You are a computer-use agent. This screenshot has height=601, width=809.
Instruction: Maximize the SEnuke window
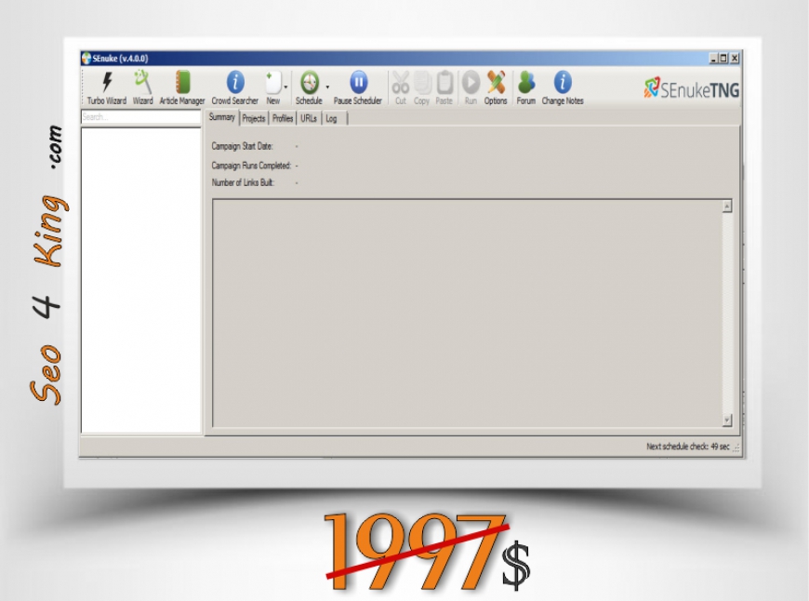(723, 59)
